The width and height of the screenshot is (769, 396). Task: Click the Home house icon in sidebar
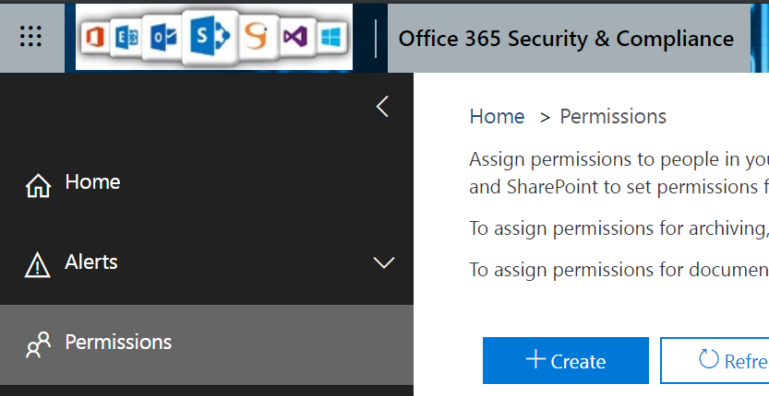(38, 186)
